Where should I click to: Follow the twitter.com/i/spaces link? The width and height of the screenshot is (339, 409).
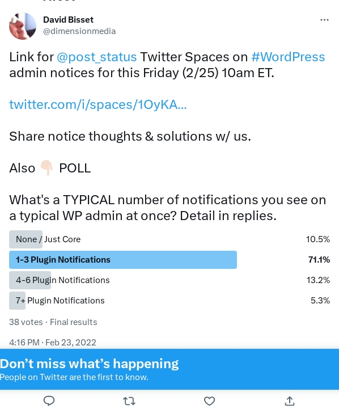click(x=98, y=105)
